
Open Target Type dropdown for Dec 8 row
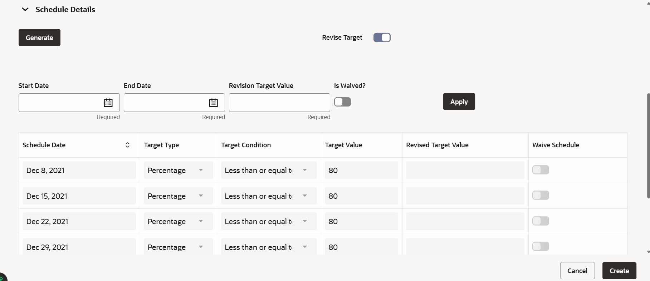[x=201, y=170]
